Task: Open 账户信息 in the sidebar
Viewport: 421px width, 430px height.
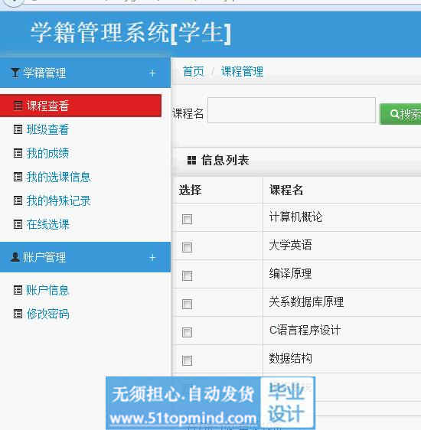Action: 47,290
